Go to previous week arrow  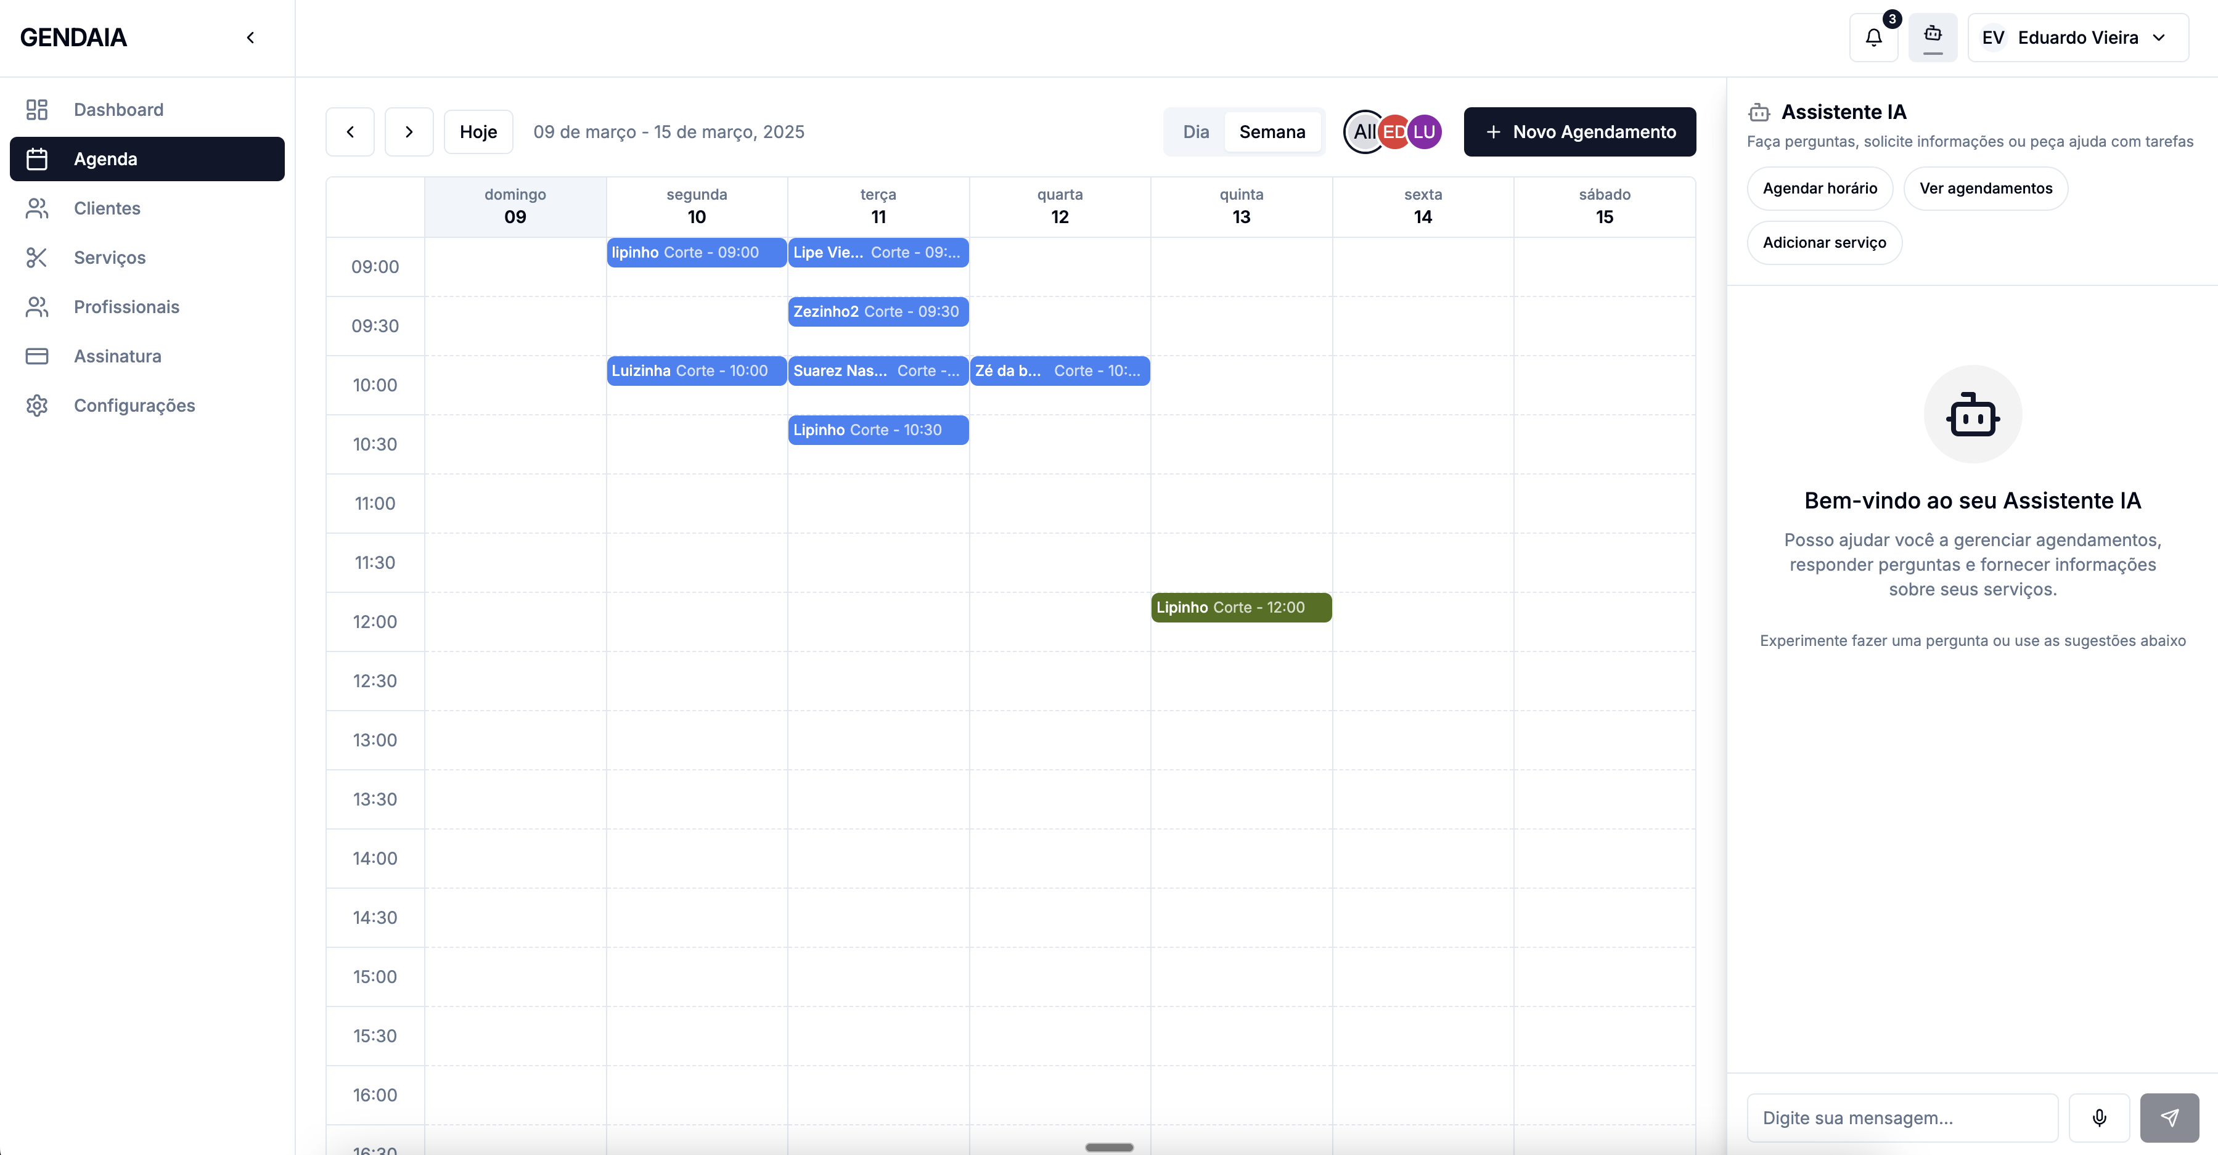(x=350, y=132)
